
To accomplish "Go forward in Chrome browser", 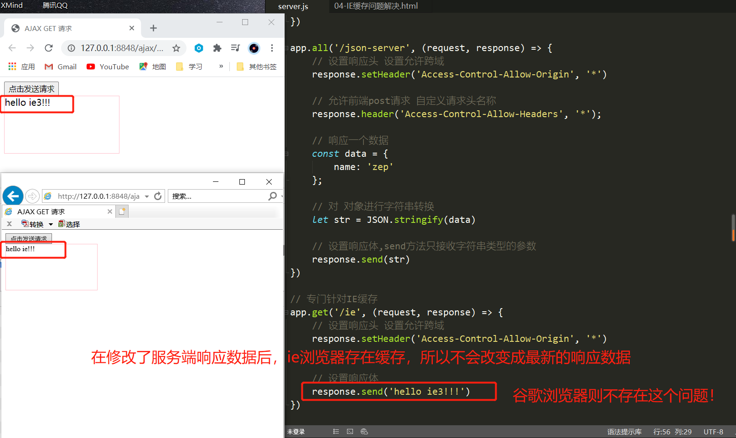I will 31,48.
